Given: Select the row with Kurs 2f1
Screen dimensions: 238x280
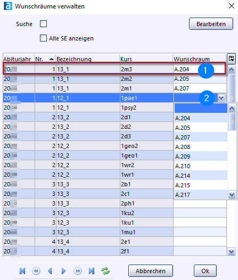Looking at the screenshot, I should tap(114, 251).
